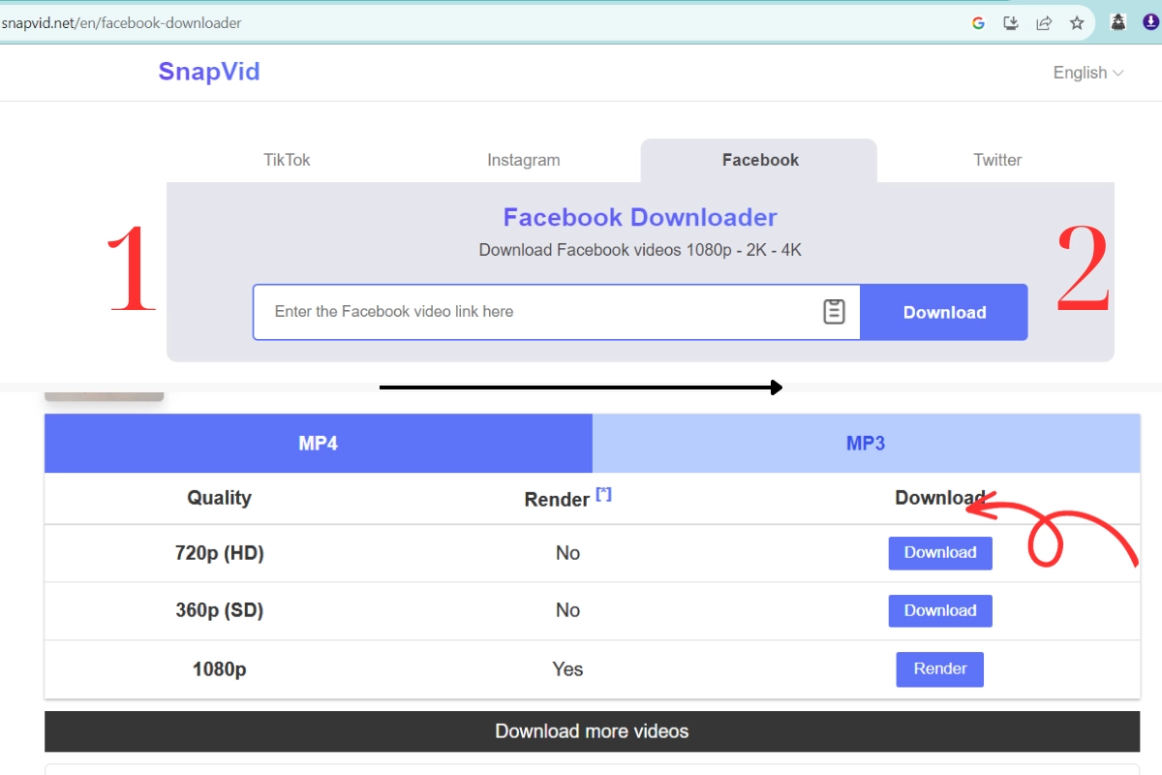Click the Google icon in the address bar
Screen dimensions: 1162x775
[978, 21]
